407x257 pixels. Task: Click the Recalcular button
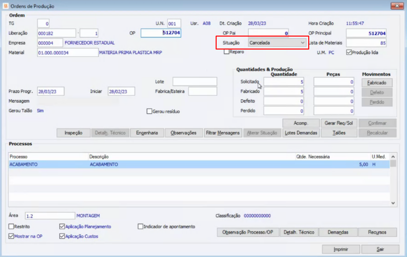tap(377, 133)
